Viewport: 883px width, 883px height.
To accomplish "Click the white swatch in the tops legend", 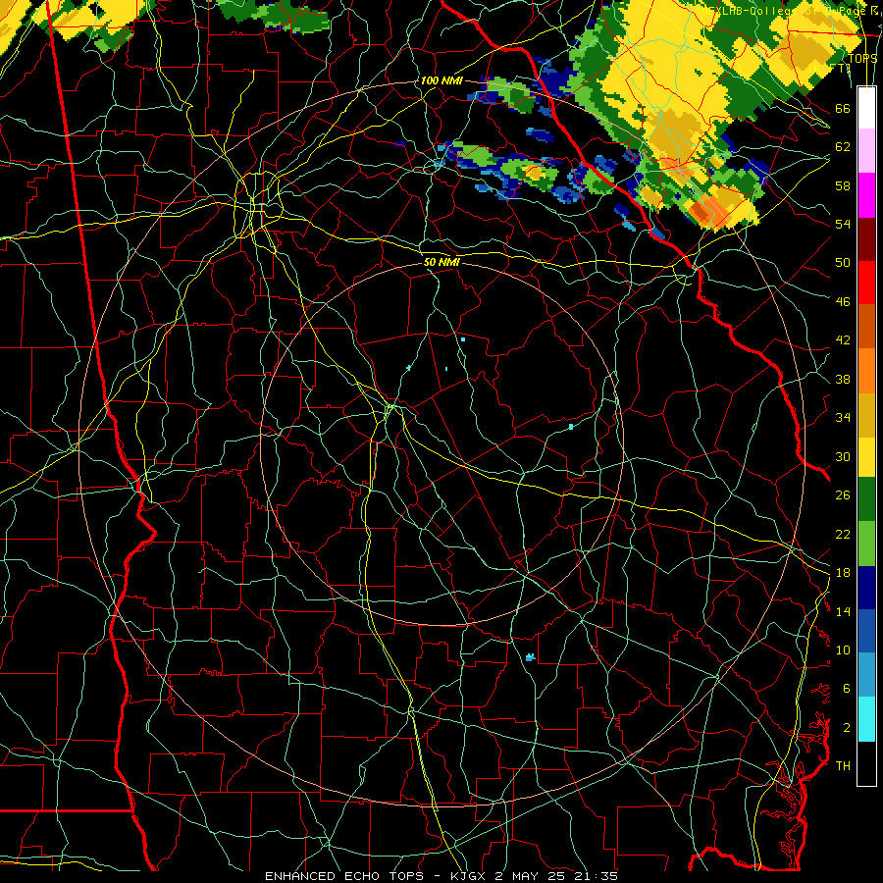I will pyautogui.click(x=866, y=108).
